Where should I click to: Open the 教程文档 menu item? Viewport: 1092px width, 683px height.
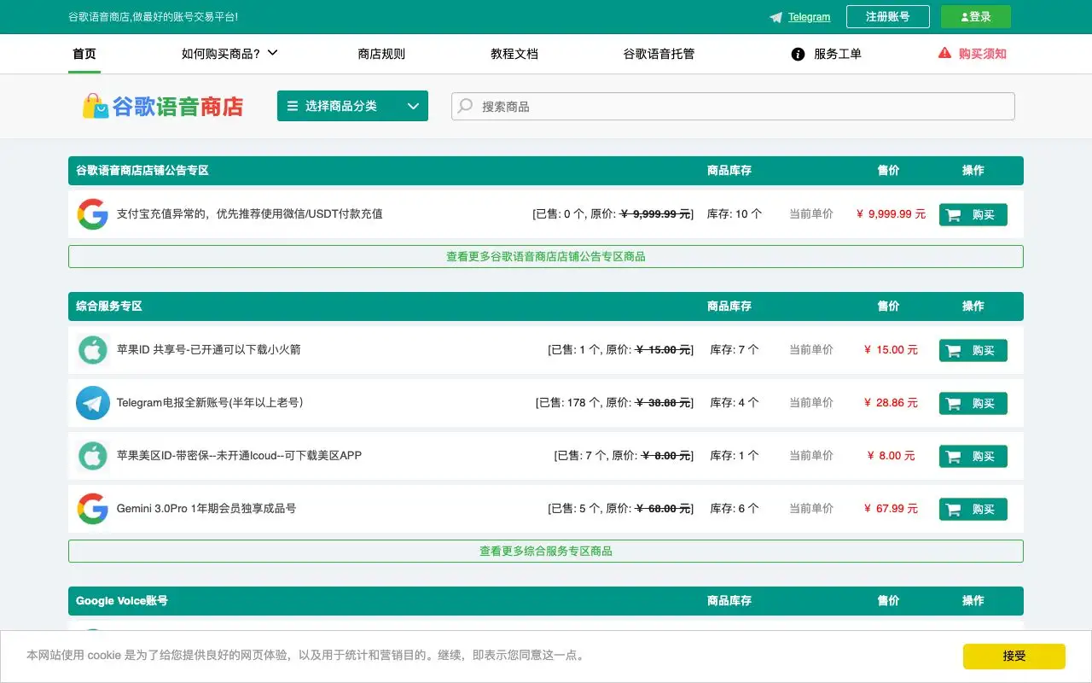click(514, 54)
